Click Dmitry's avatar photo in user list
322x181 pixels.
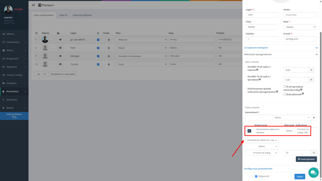pyautogui.click(x=45, y=40)
